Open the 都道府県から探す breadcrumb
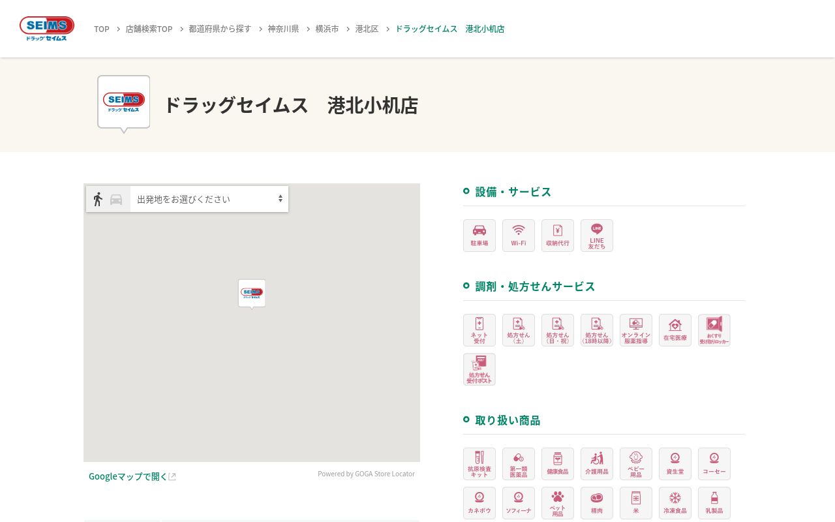835x522 pixels. tap(220, 29)
